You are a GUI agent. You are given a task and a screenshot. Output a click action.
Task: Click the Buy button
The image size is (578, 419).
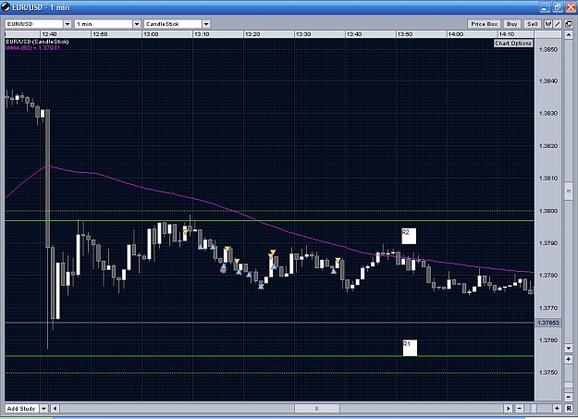tap(512, 24)
